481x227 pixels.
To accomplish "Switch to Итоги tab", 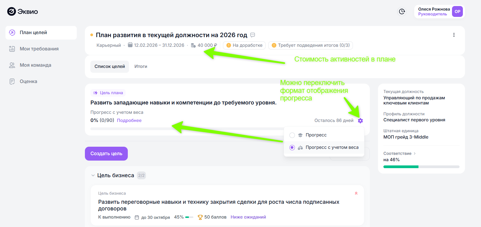I will (141, 66).
